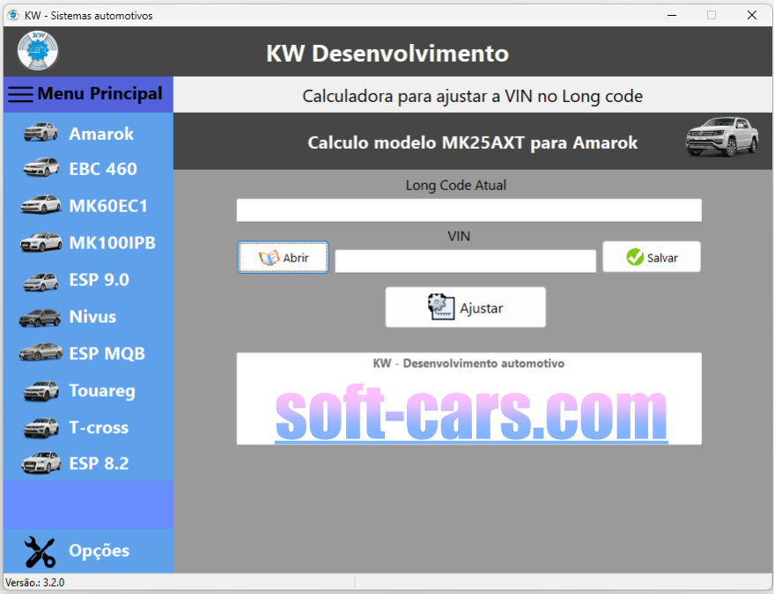Click the Calculadora para ajustar a VIN title
This screenshot has width=774, height=594.
(472, 96)
